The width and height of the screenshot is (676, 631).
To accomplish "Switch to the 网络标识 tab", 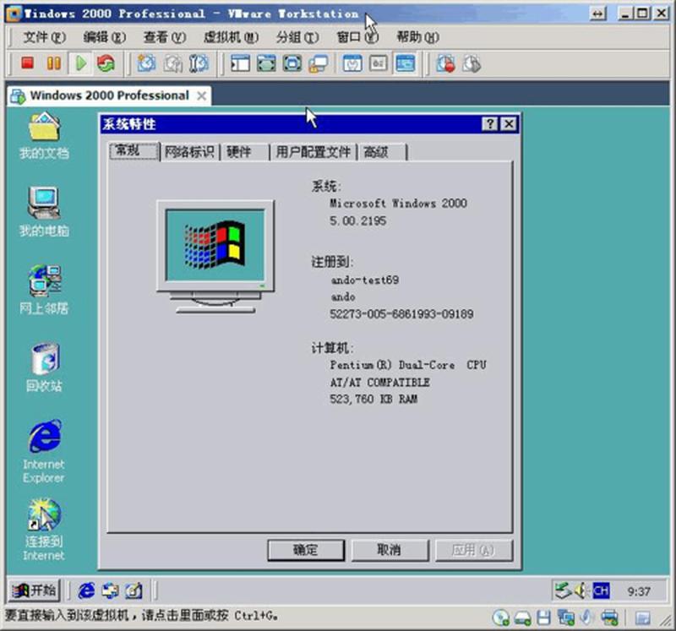I will tap(189, 152).
